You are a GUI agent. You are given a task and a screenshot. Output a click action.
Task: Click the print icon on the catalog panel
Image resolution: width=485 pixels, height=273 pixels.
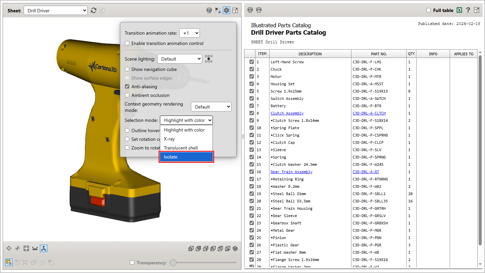pyautogui.click(x=250, y=10)
